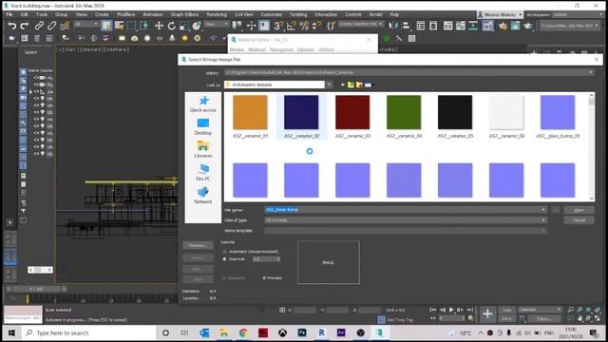
Task: Jump to Libraries location
Action: click(202, 150)
